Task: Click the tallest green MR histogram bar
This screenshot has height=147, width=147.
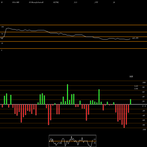Action: (x=68, y=94)
